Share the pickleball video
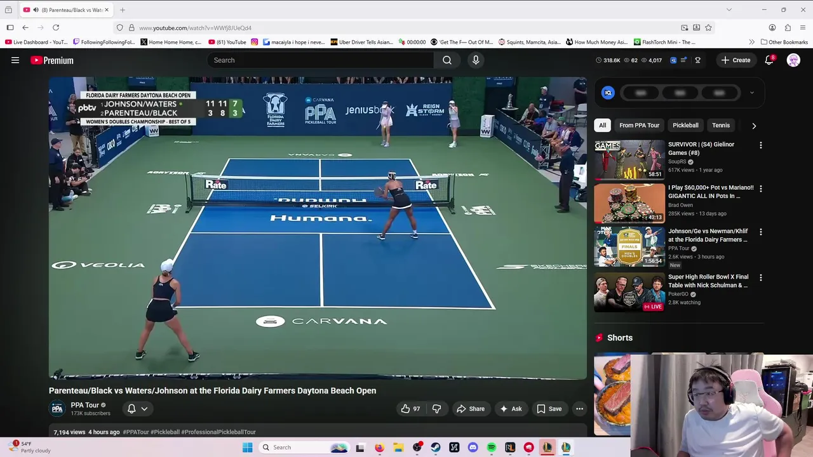Viewport: 813px width, 457px height. 471,409
